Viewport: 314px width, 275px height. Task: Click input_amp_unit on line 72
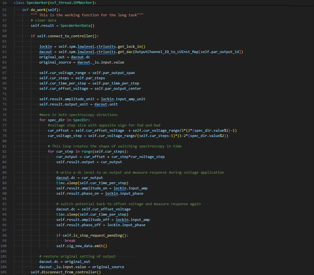[130, 99]
